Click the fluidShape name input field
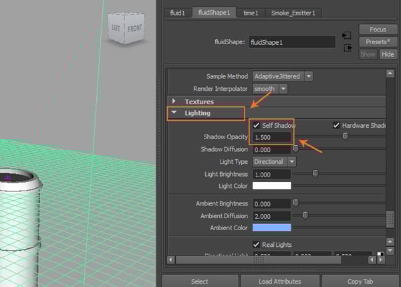Viewport: 401px width, 287px height. click(292, 42)
